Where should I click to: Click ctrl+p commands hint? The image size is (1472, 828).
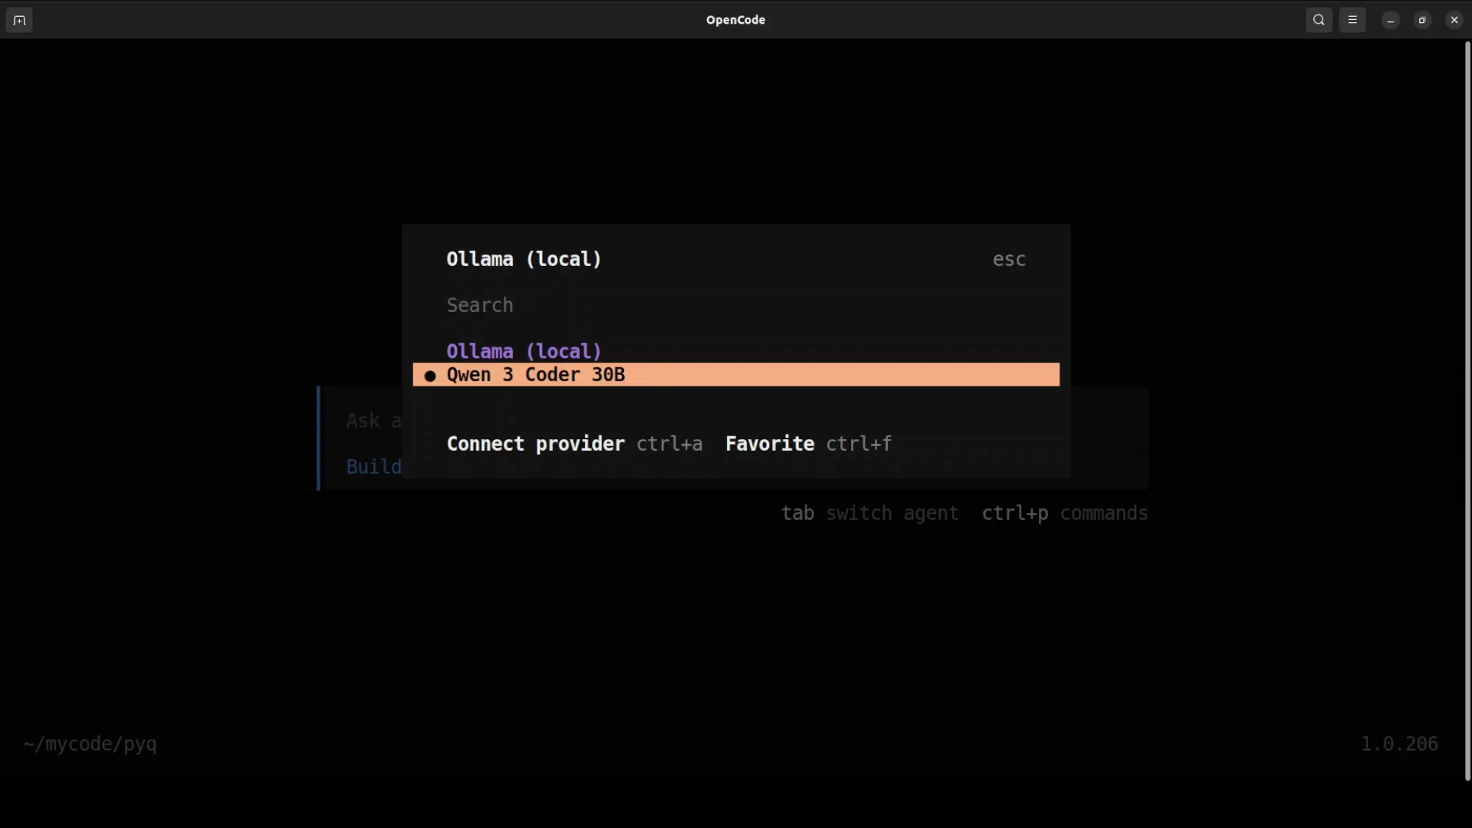1064,513
